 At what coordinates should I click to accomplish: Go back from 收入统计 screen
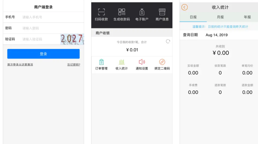click(x=184, y=7)
